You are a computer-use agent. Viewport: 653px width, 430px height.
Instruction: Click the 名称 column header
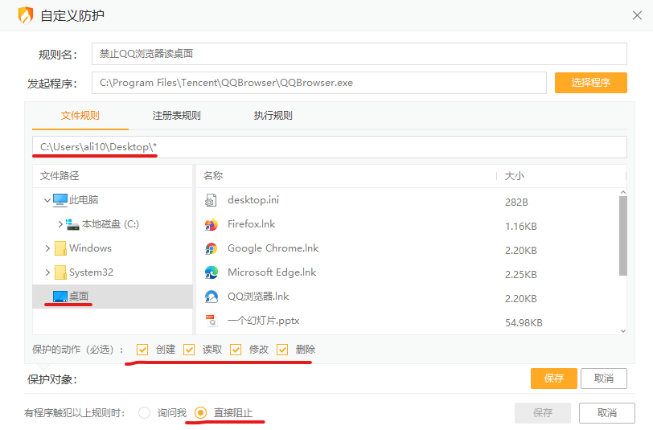[x=213, y=176]
